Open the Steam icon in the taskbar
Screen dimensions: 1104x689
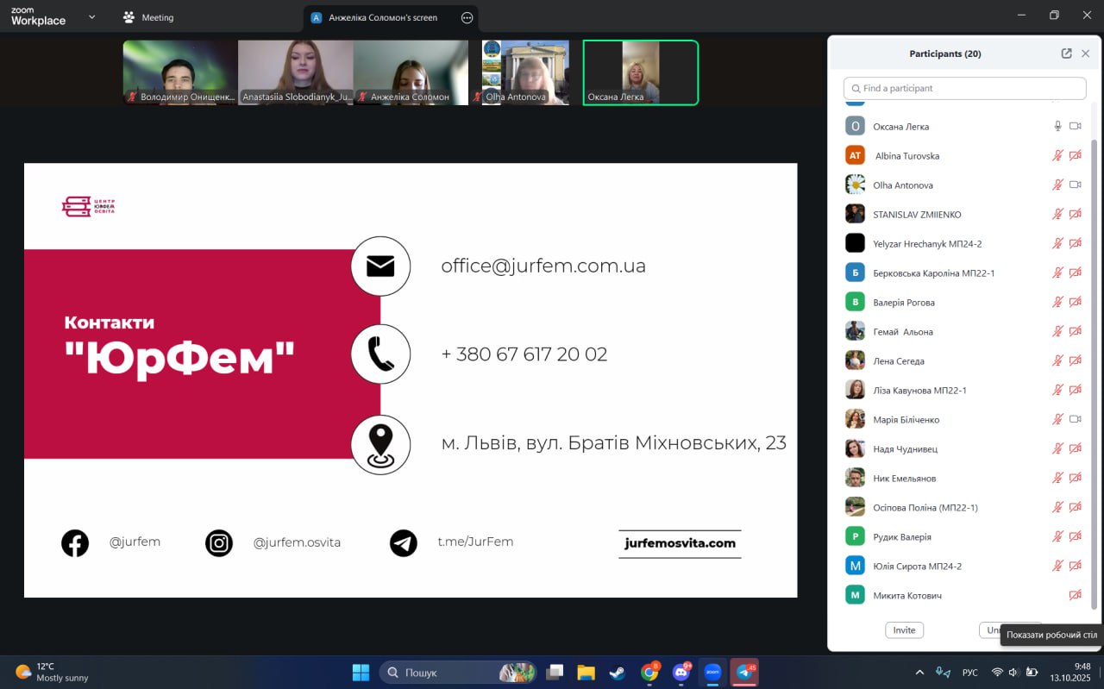[x=618, y=672]
